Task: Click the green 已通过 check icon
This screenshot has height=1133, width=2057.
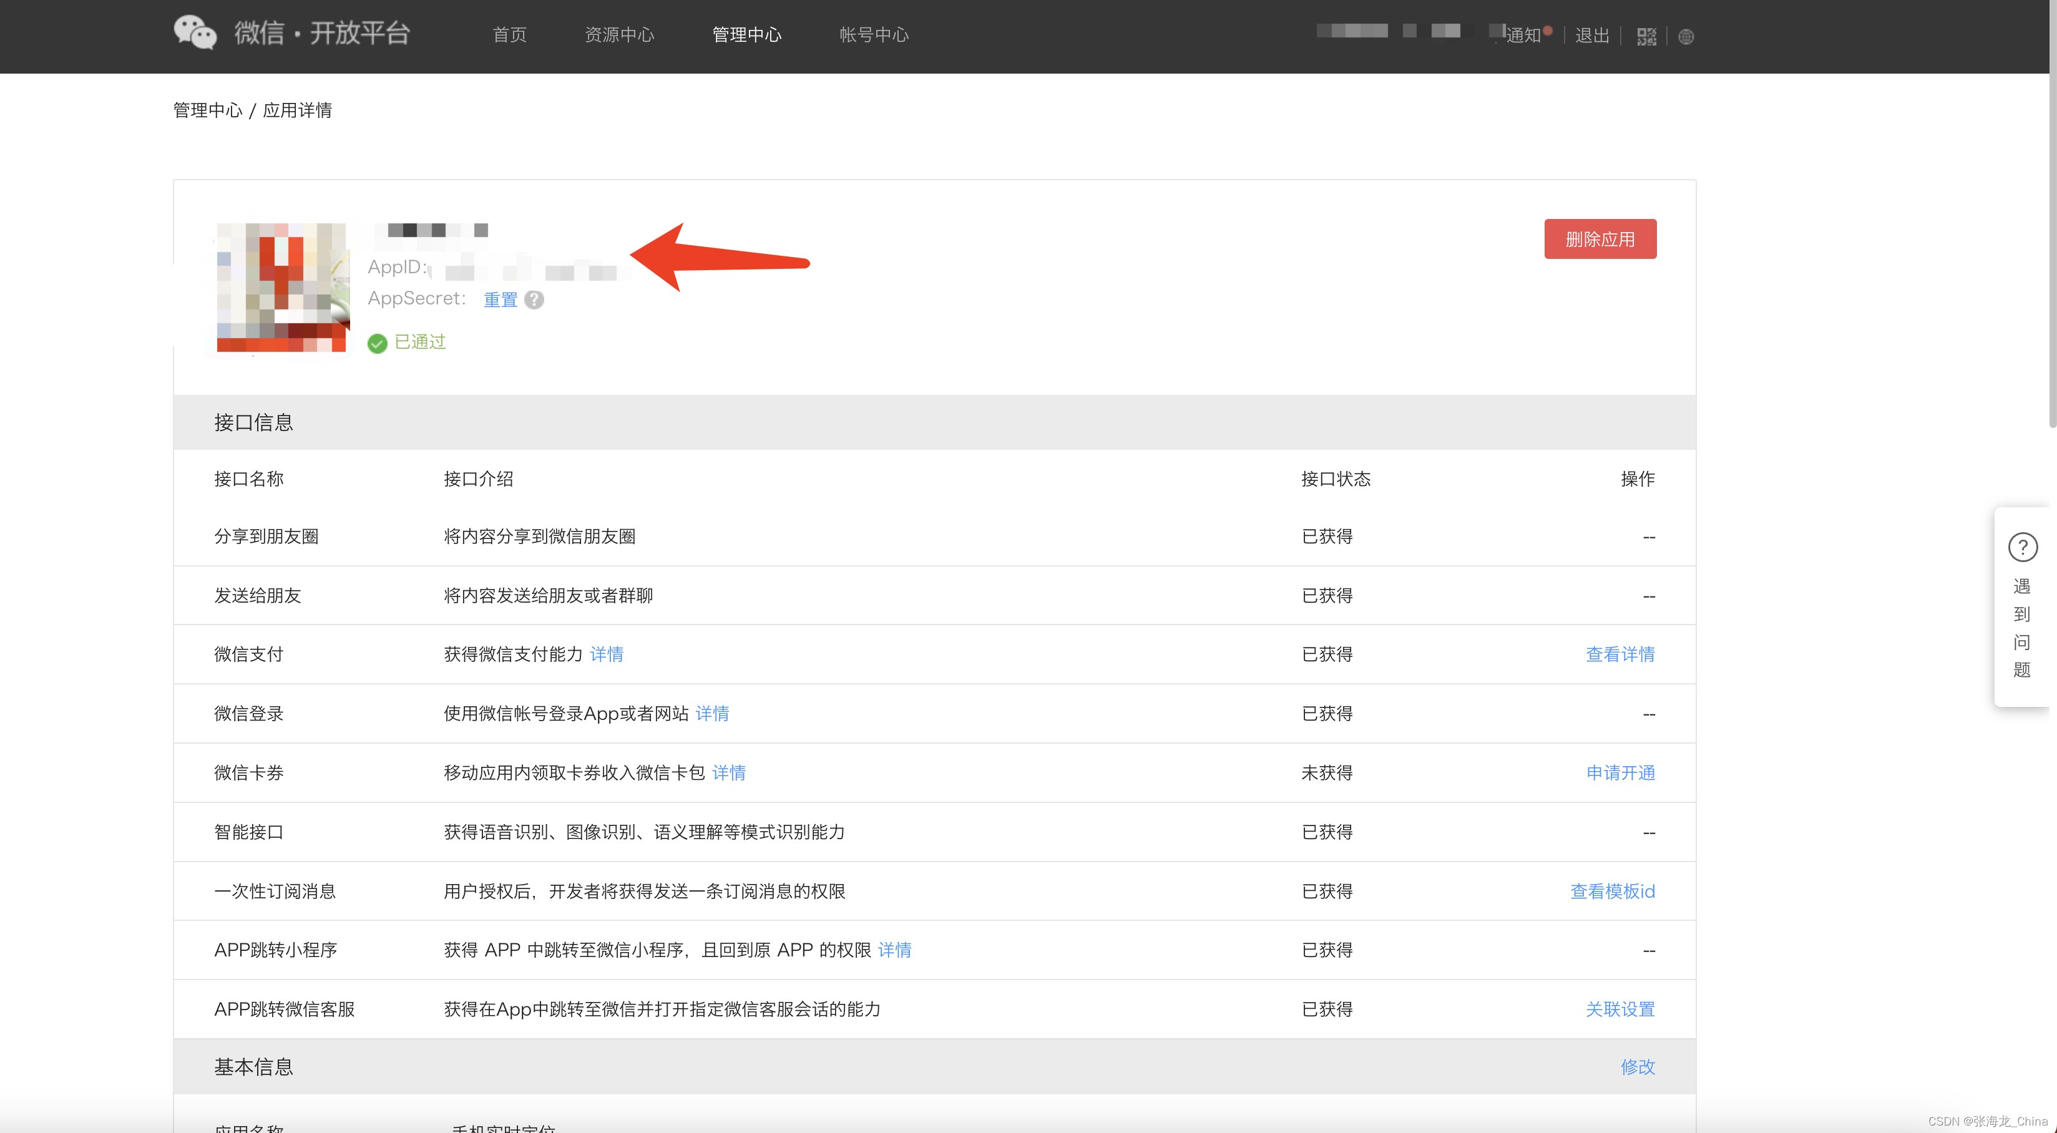Action: pos(377,343)
